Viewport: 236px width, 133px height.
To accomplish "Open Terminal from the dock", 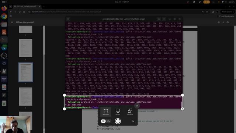I will tap(4, 40).
